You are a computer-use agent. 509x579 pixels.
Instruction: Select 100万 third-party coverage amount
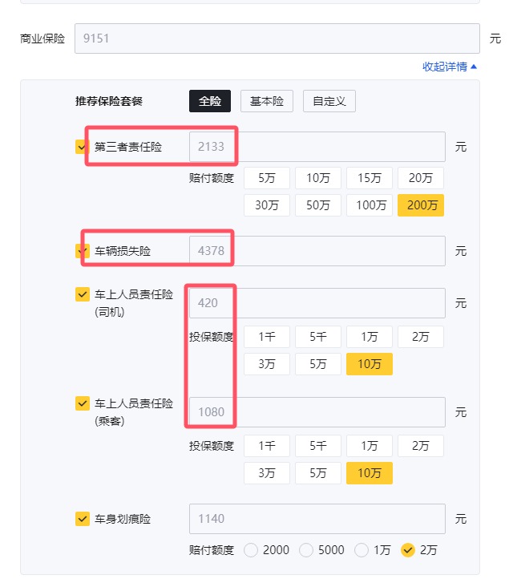(x=370, y=204)
